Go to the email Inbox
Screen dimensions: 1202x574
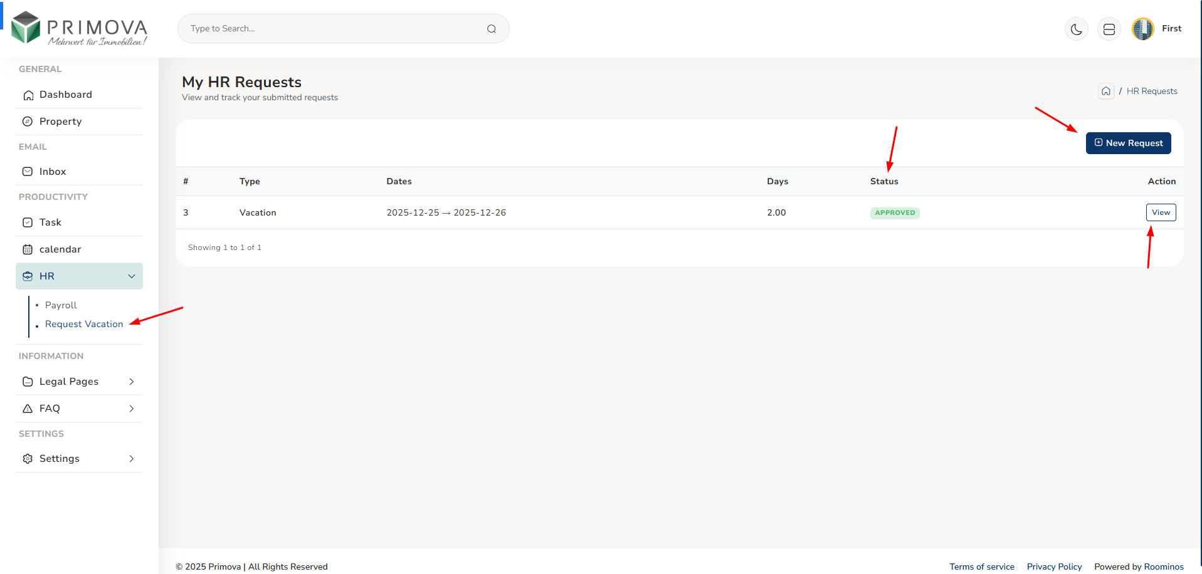coord(53,172)
